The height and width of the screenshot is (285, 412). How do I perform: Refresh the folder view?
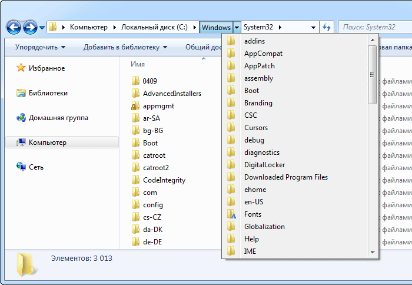pyautogui.click(x=327, y=27)
